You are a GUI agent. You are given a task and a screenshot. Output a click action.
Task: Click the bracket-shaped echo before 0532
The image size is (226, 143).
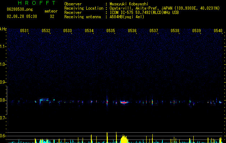45,101
